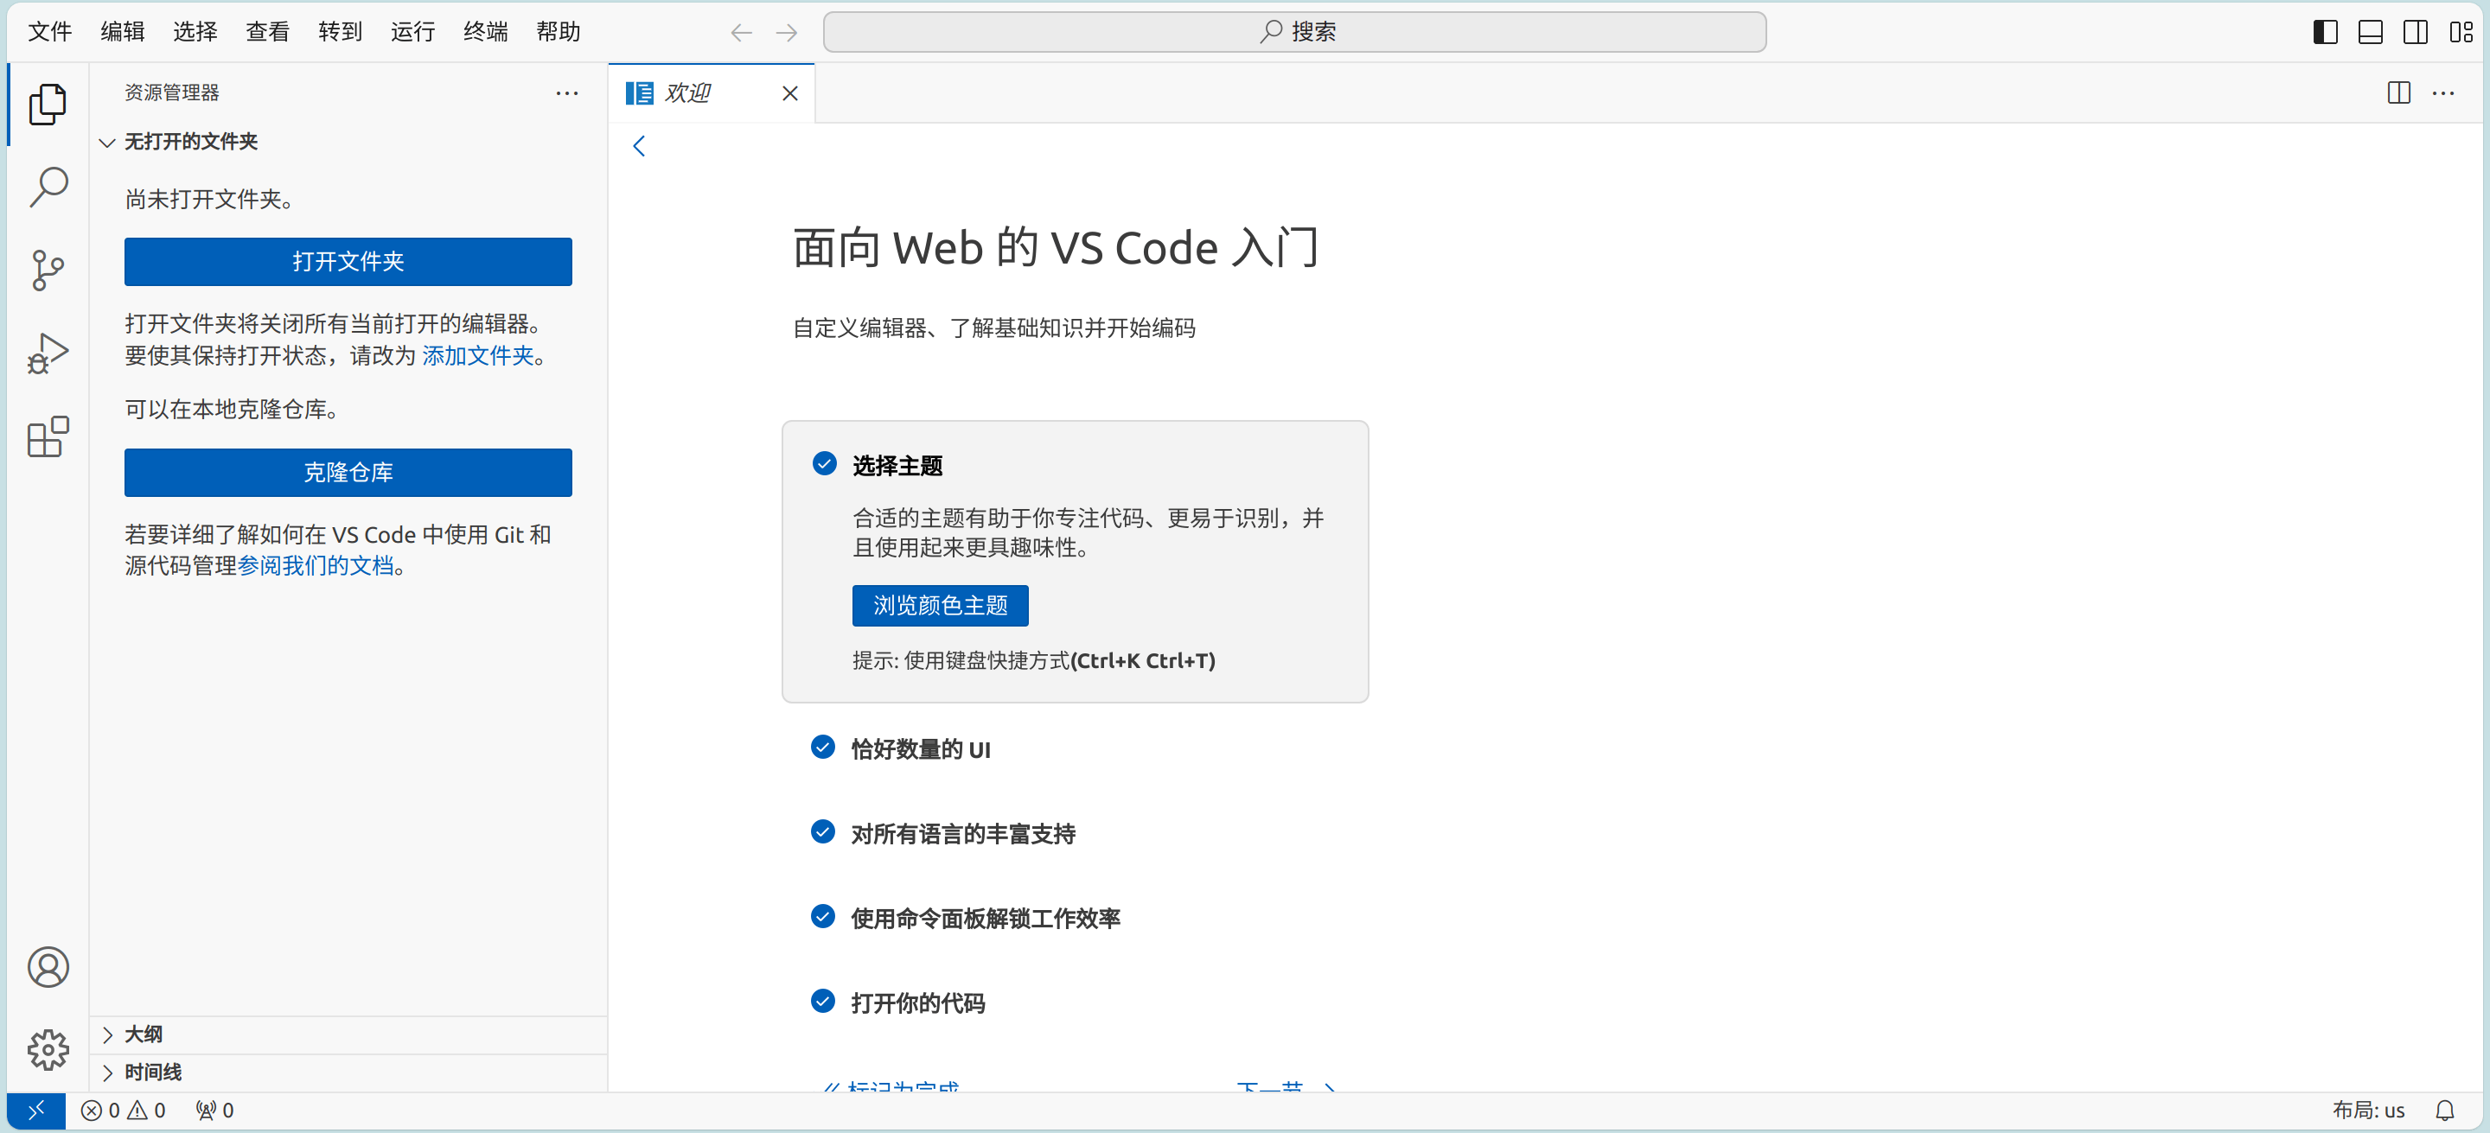This screenshot has height=1133, width=2490.
Task: Open the 终端 menu
Action: [485, 32]
